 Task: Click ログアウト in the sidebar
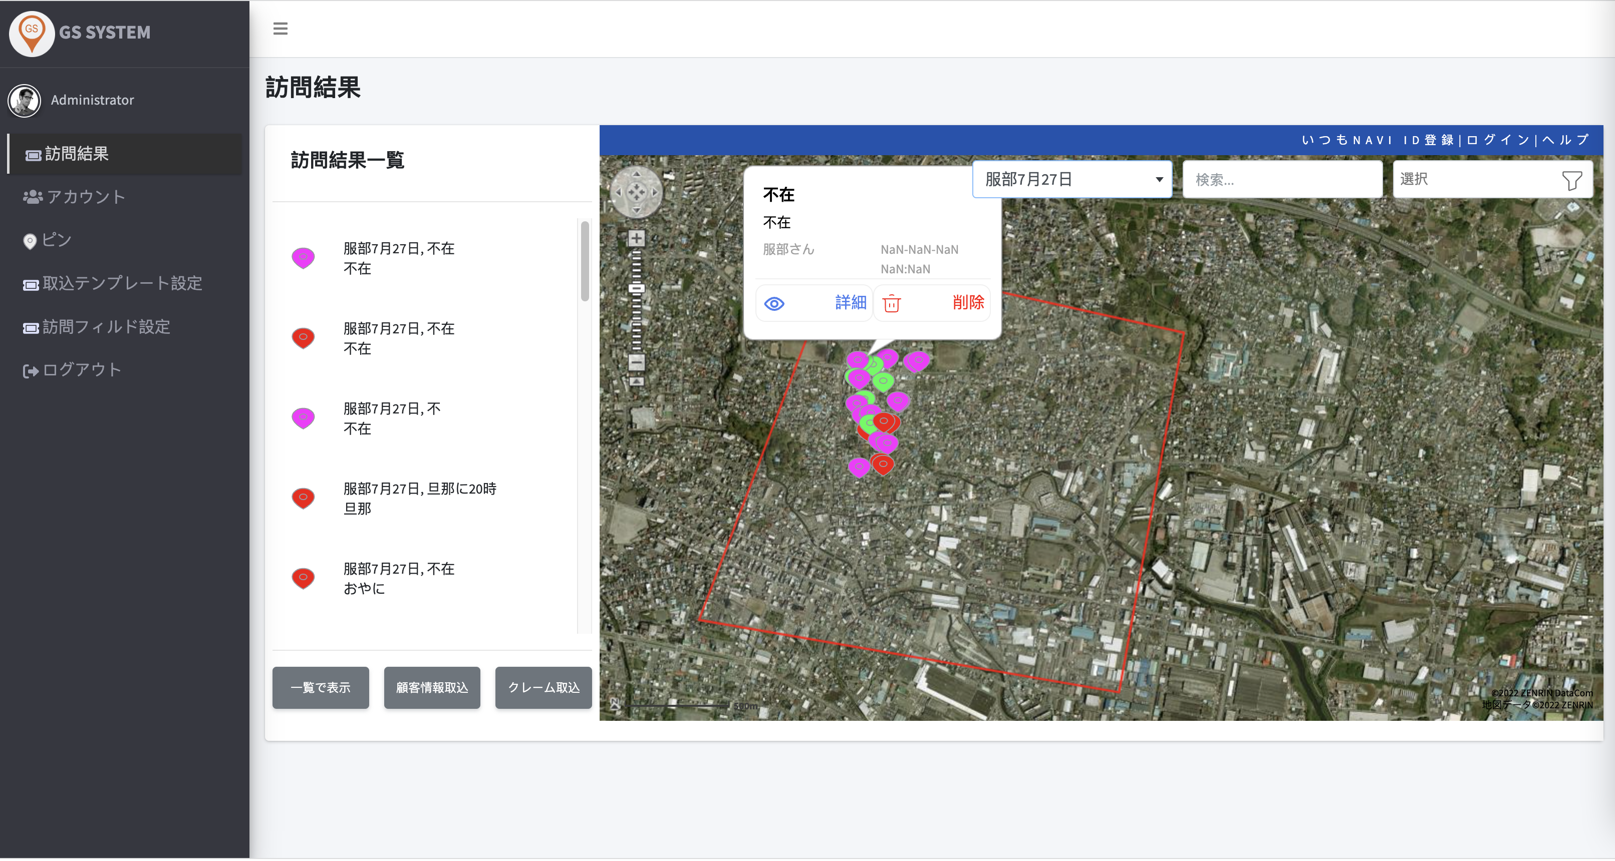[x=72, y=370]
